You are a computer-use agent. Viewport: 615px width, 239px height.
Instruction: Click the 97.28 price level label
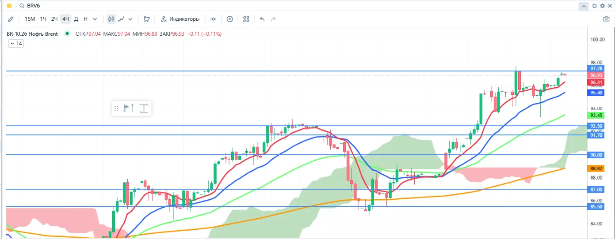[x=596, y=69]
